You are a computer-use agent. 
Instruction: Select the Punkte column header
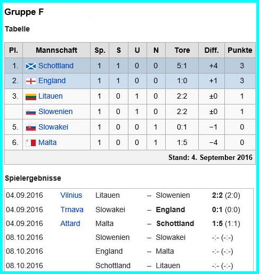(x=240, y=50)
